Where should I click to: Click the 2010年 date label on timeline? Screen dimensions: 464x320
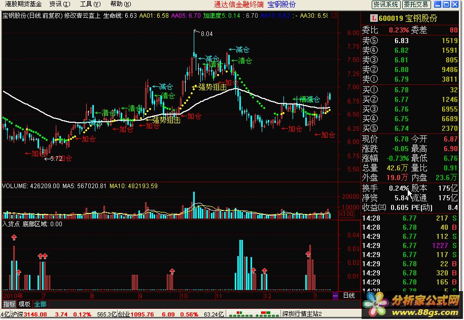point(13,296)
